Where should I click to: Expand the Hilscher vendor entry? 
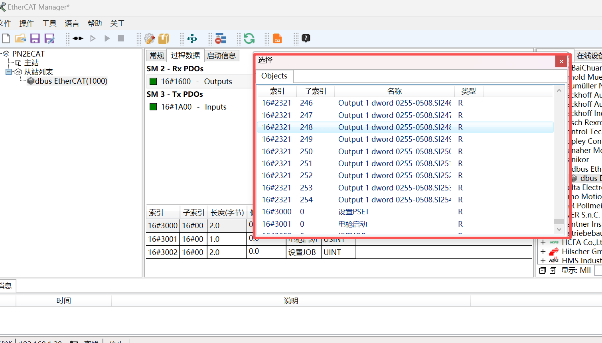[x=543, y=252]
